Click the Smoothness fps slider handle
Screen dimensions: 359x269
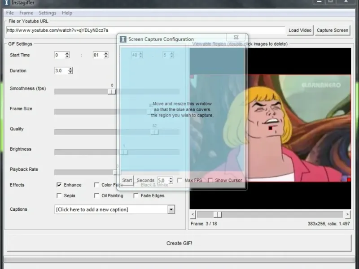point(112,91)
